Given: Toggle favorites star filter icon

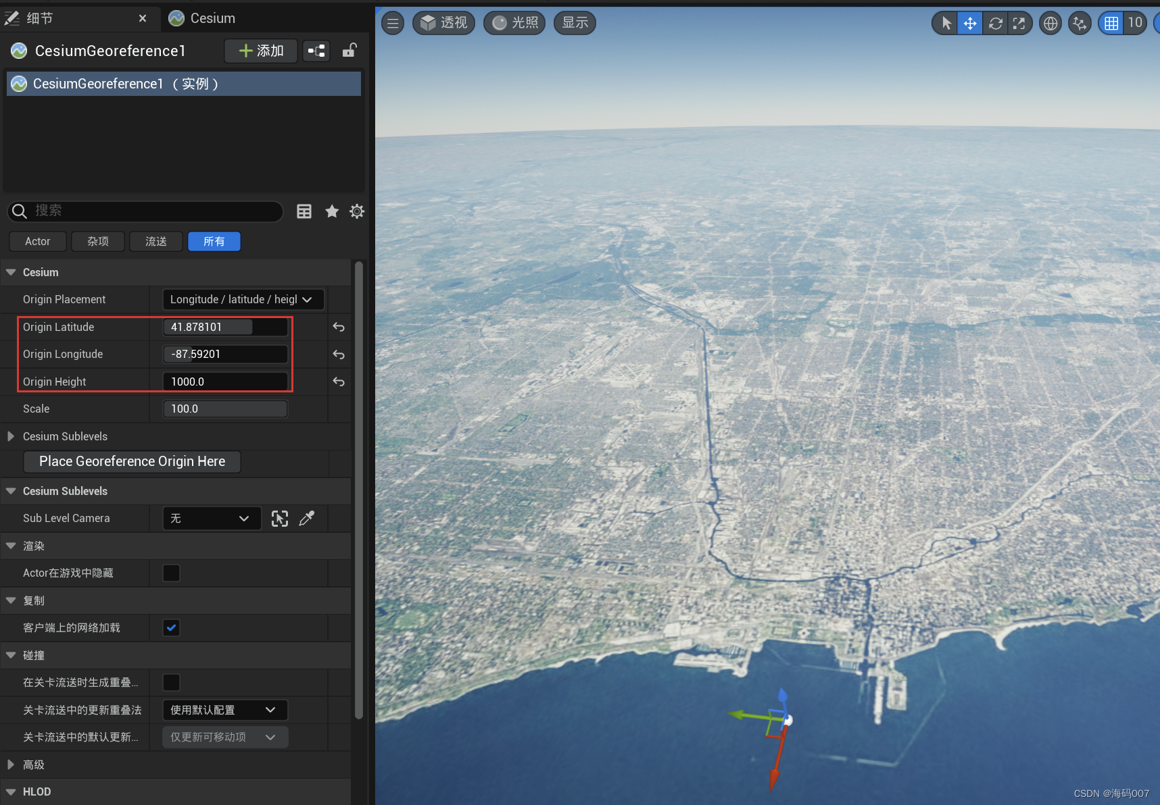Looking at the screenshot, I should pos(332,211).
